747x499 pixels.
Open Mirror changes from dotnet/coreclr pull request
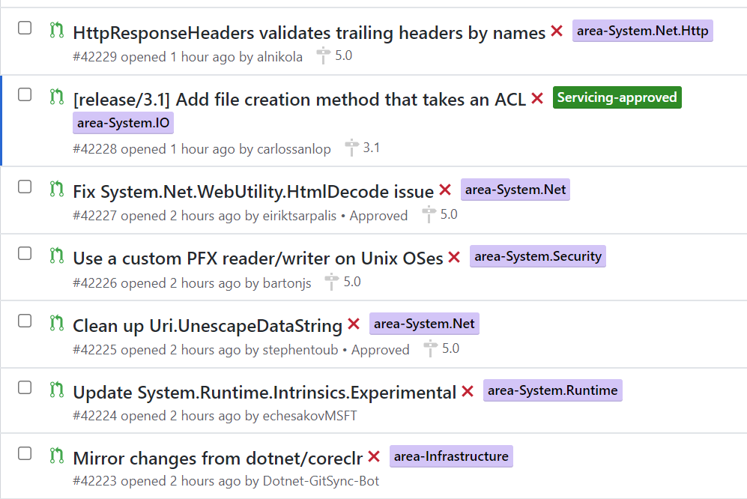[218, 459]
